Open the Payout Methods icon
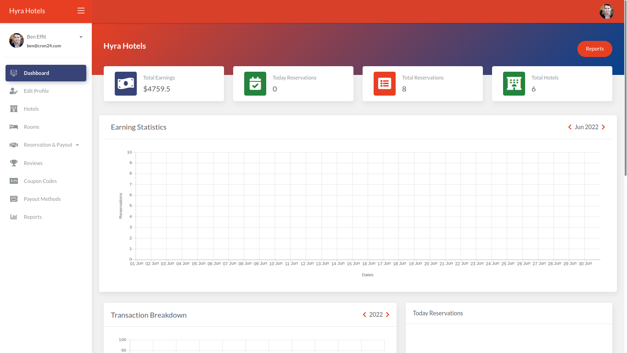This screenshot has width=627, height=353. click(14, 199)
